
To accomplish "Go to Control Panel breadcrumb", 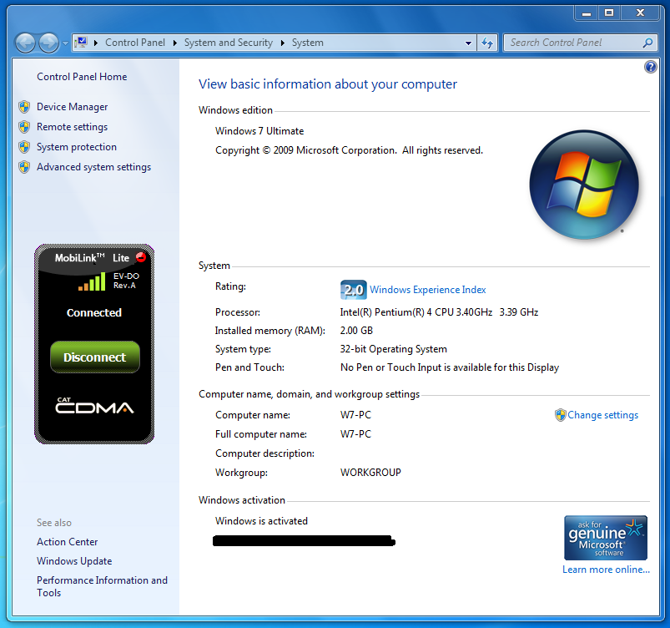I will [x=135, y=43].
